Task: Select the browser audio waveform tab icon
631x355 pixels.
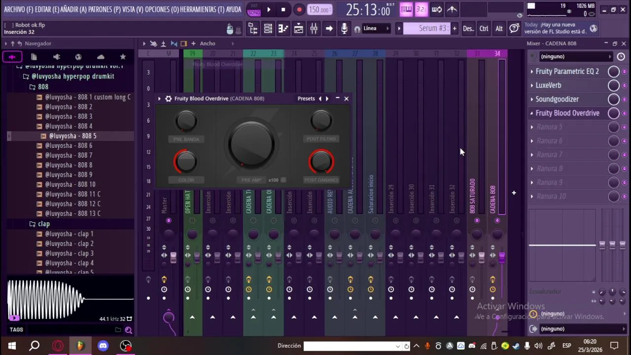Action: tap(12, 57)
